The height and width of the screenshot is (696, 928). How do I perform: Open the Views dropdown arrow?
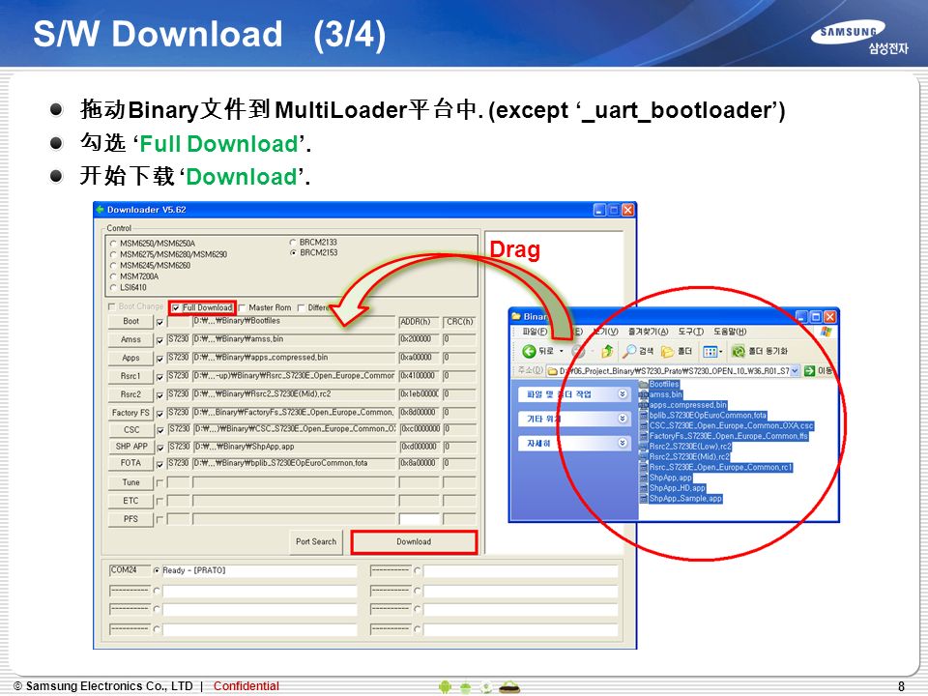[x=721, y=352]
